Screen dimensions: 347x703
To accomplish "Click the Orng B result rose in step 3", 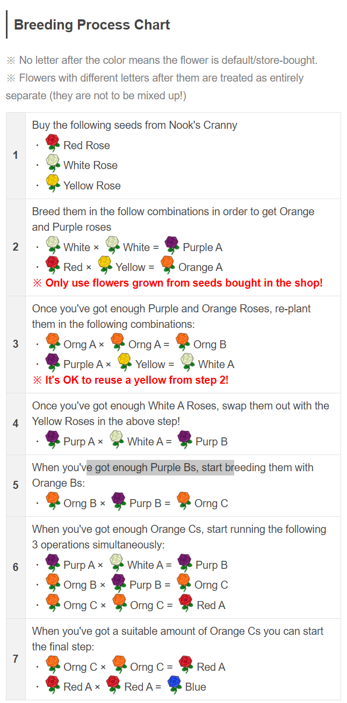I will coord(183,342).
